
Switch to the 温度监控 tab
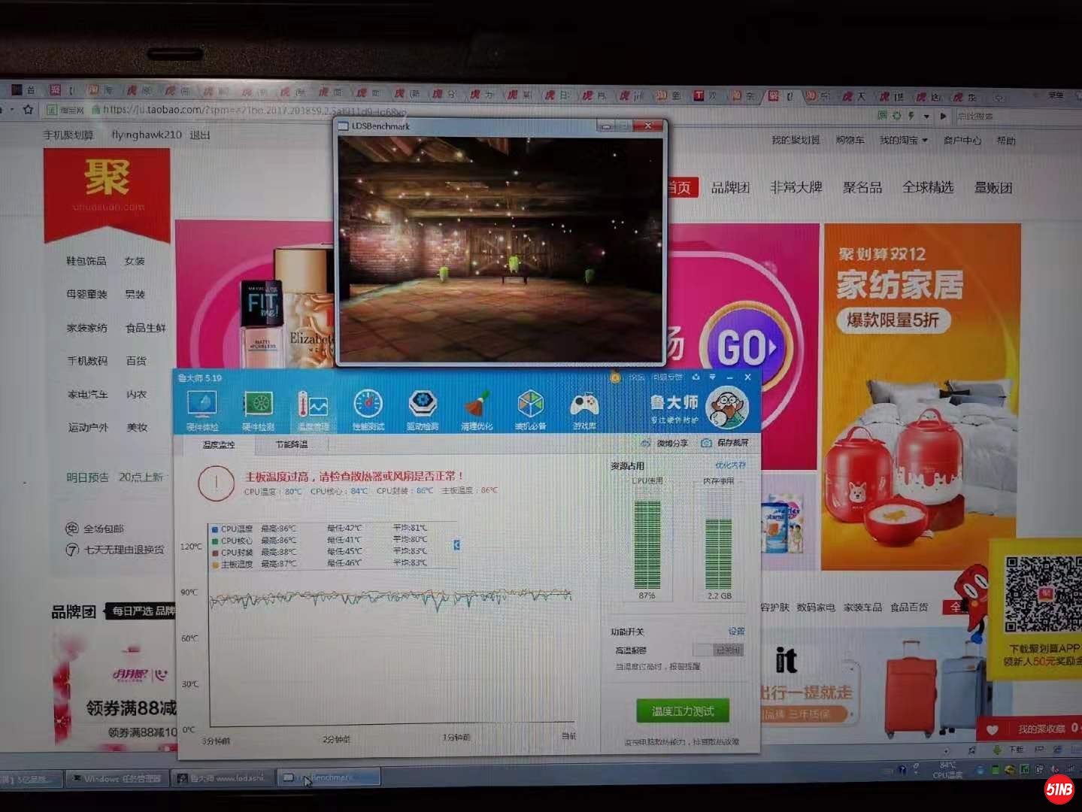219,444
